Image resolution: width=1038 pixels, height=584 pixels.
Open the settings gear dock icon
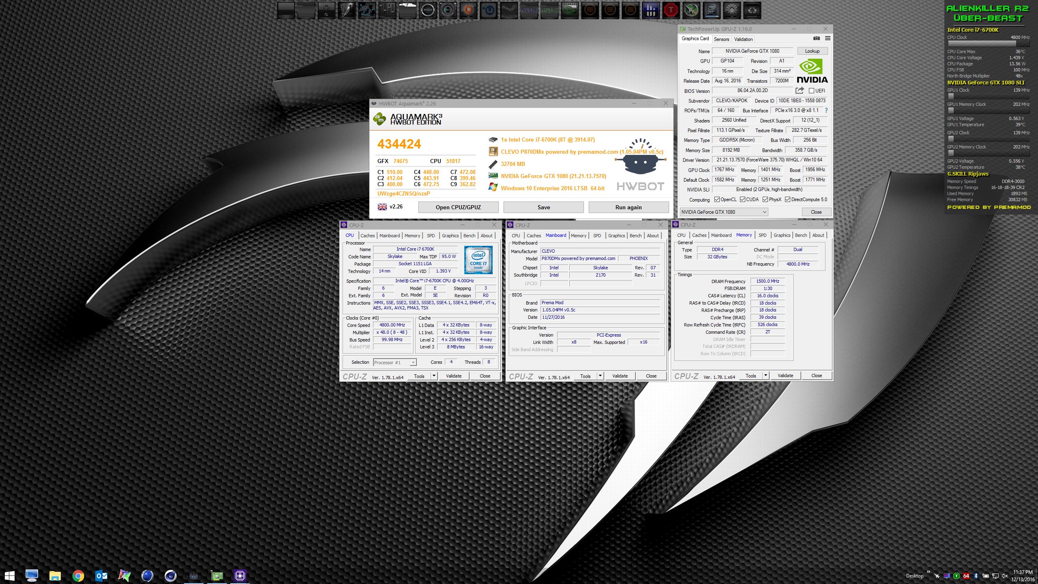click(x=732, y=11)
